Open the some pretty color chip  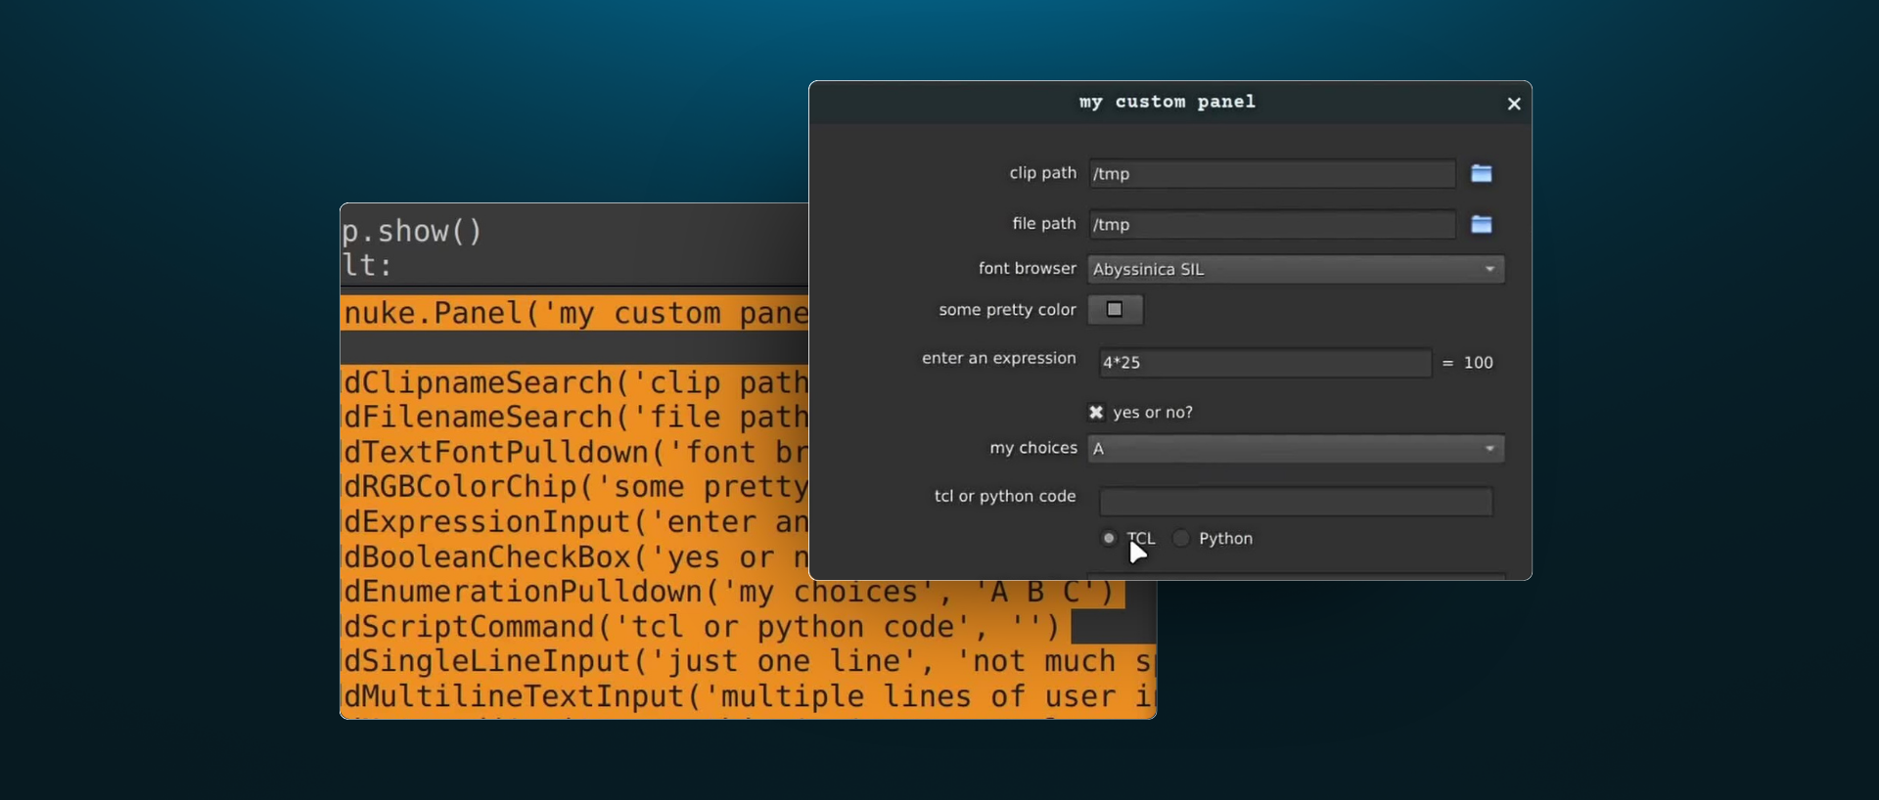coord(1115,309)
